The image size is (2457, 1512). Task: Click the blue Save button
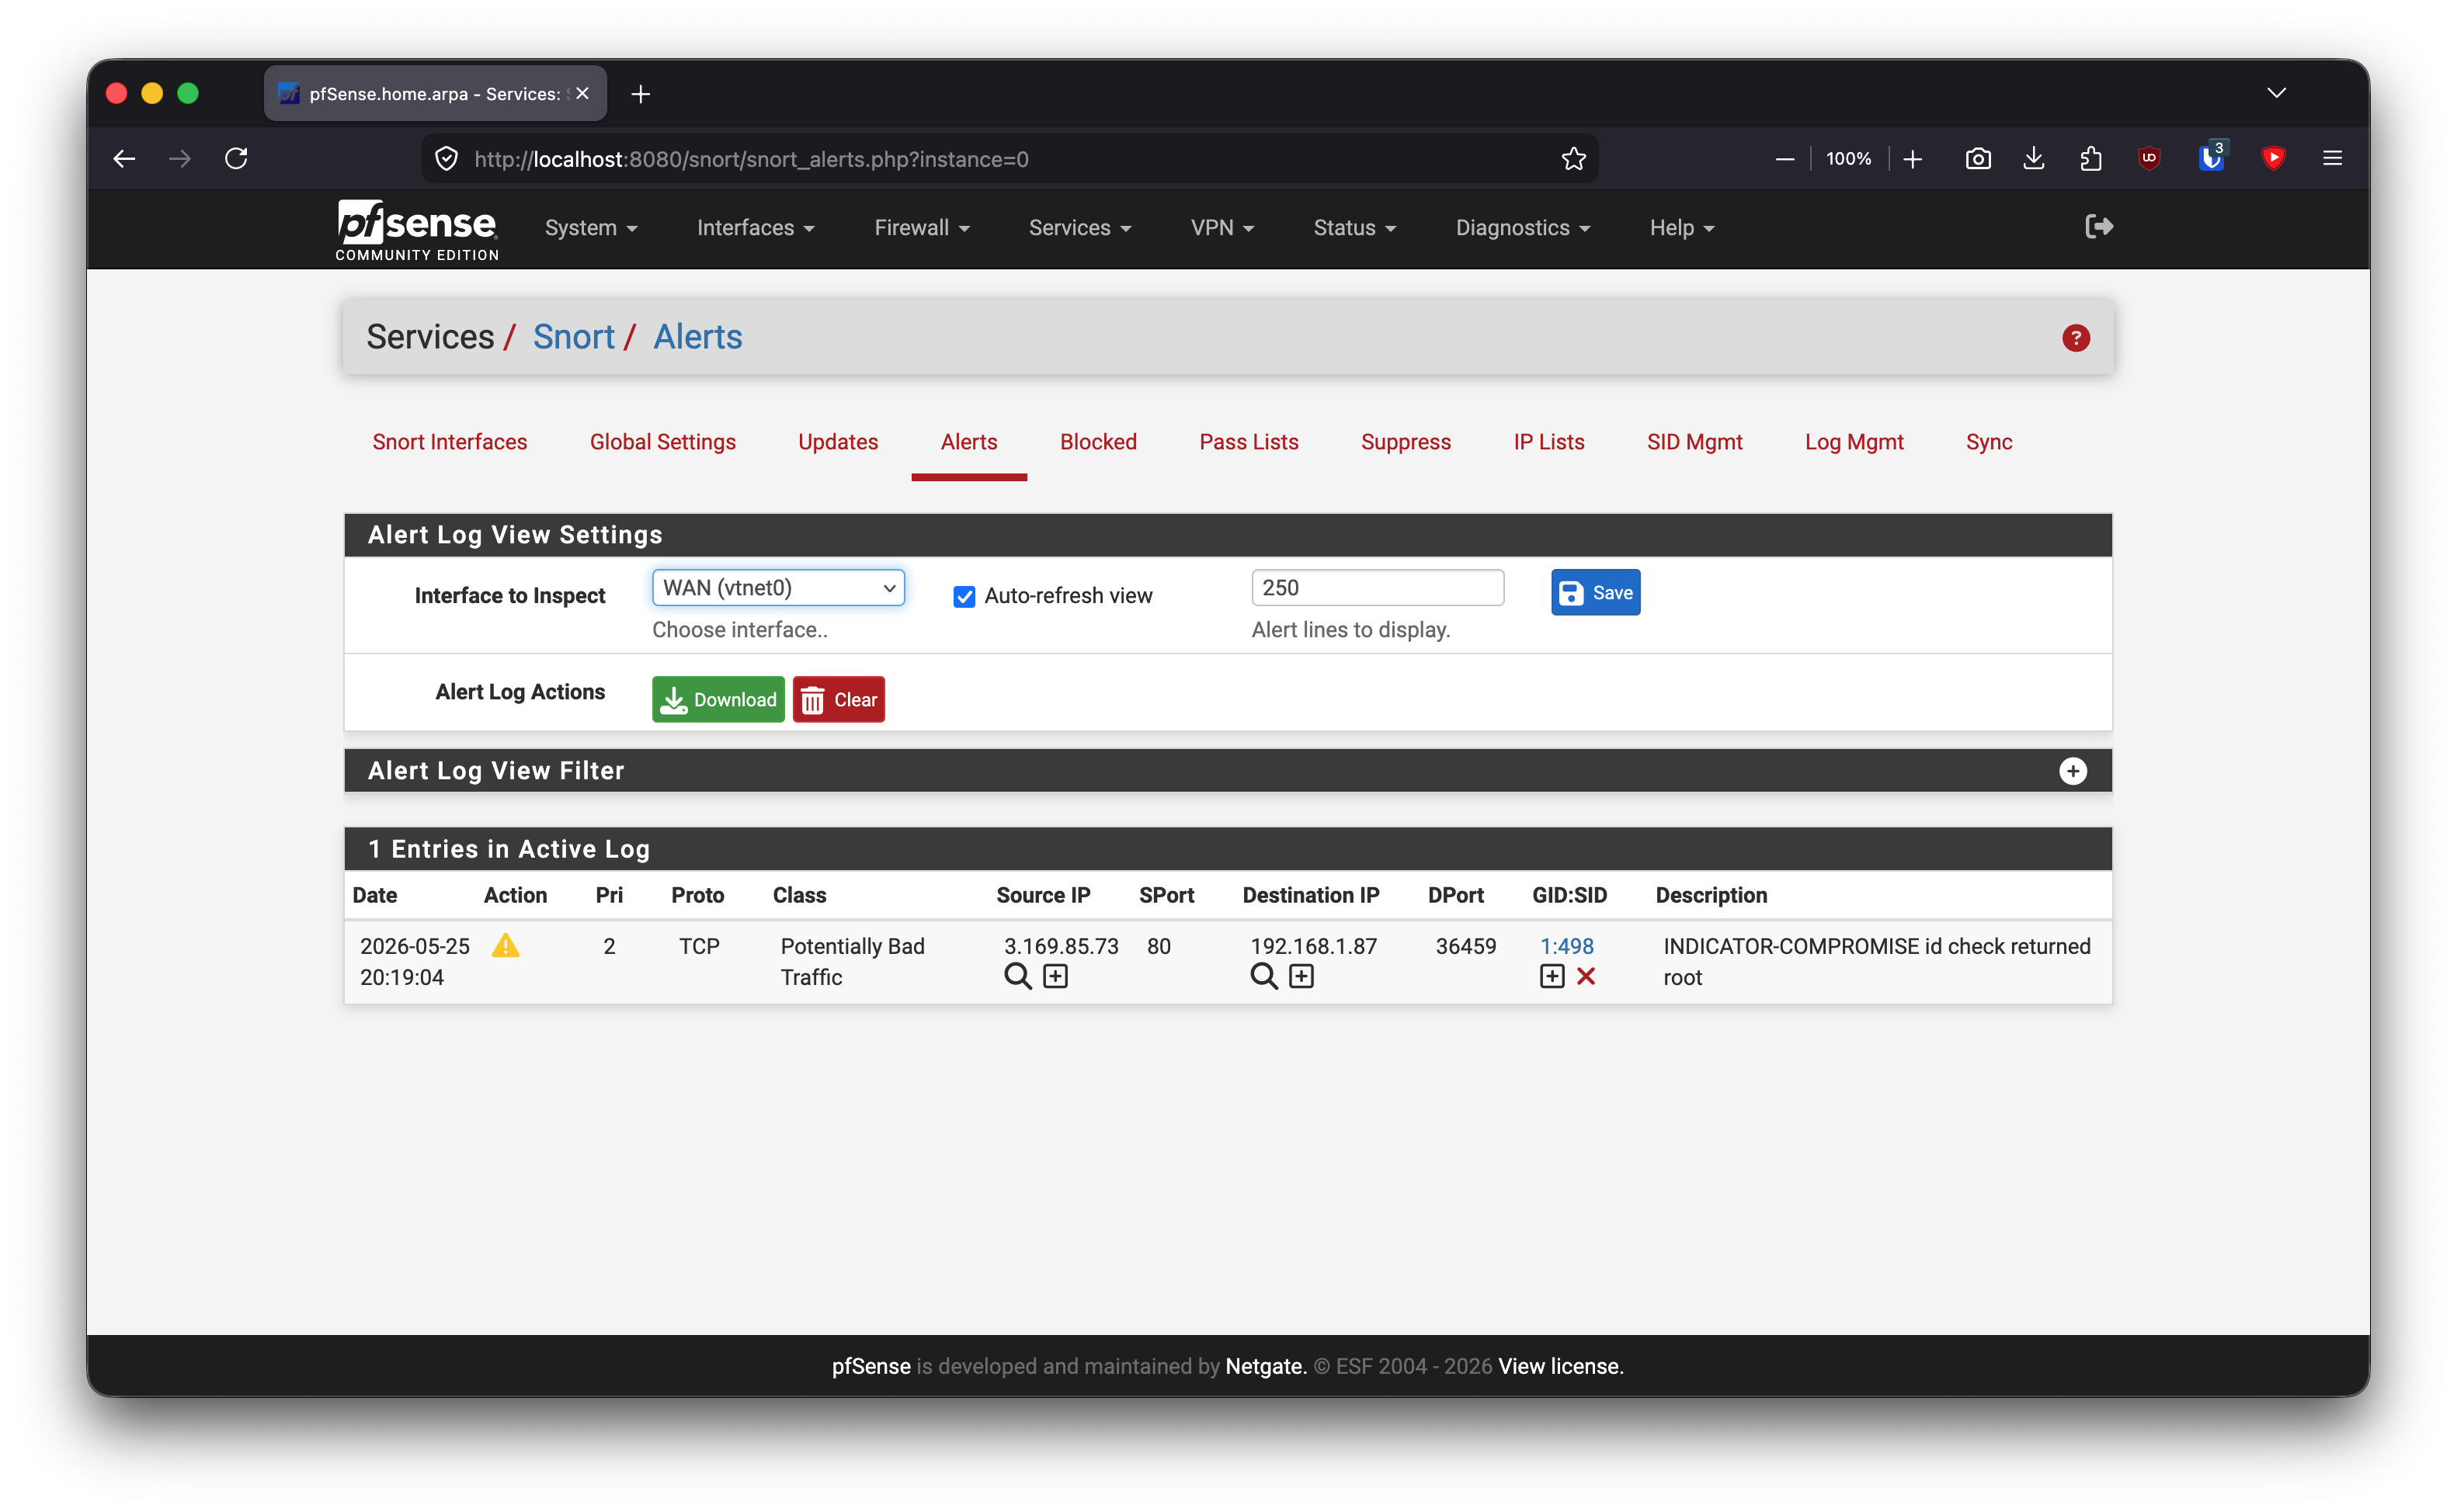click(x=1596, y=593)
